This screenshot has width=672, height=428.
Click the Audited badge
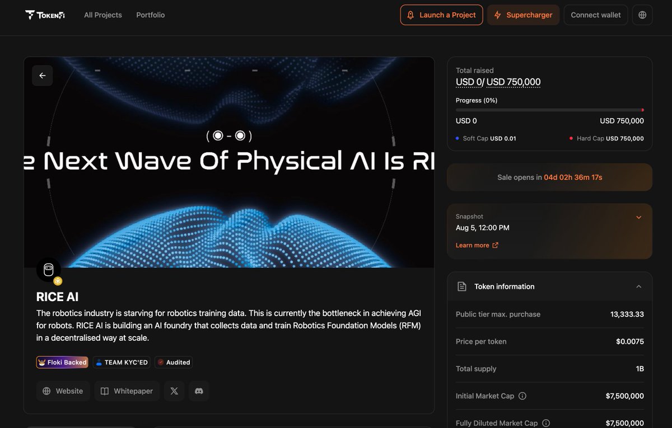[174, 363]
